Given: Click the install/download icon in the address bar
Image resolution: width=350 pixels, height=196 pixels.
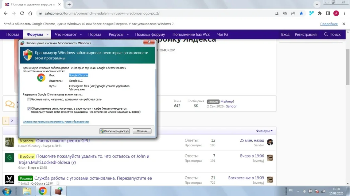Looking at the screenshot, I should click(x=277, y=13).
